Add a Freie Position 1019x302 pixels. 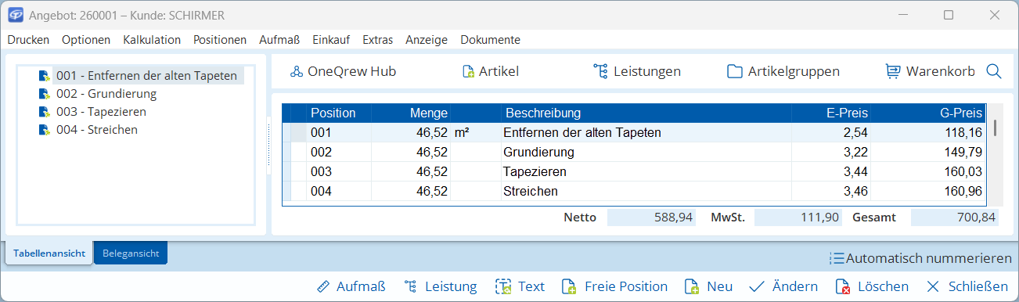[617, 286]
